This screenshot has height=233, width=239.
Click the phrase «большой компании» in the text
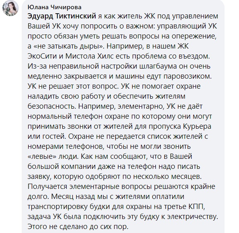click(x=62, y=167)
